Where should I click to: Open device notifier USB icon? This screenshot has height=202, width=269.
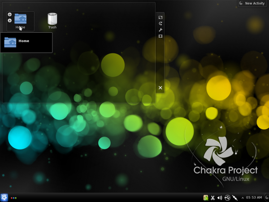227,198
